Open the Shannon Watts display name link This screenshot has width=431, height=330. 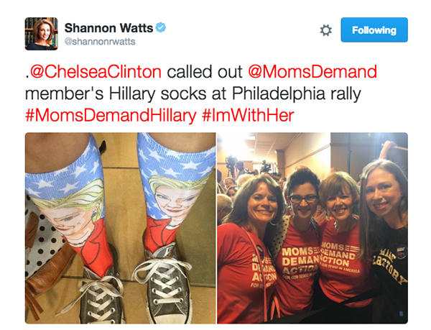[108, 28]
